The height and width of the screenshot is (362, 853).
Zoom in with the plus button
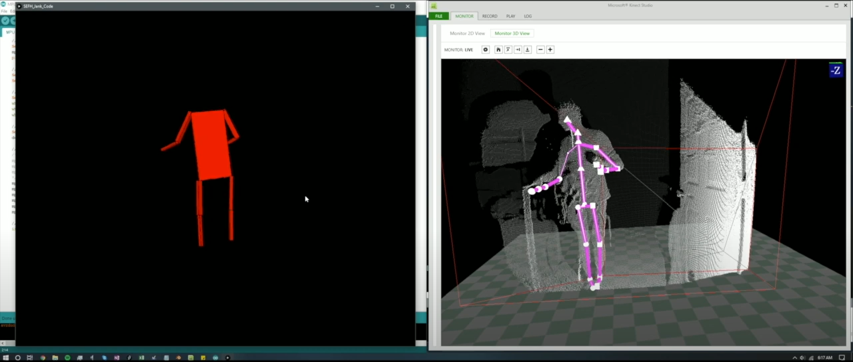tap(550, 50)
